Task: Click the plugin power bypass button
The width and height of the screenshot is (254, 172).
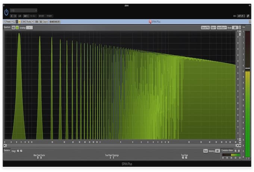Action: [6, 12]
